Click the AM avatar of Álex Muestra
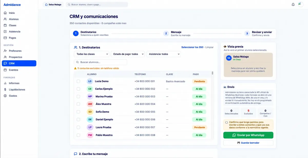The height and width of the screenshot is (158, 308). click(x=90, y=104)
